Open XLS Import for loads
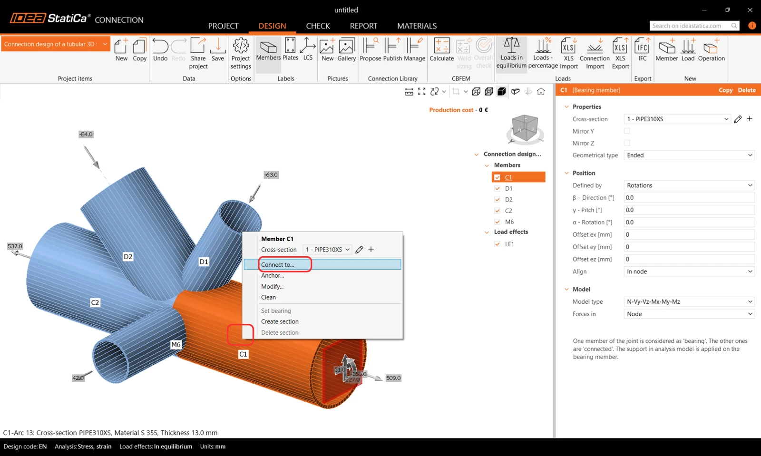The width and height of the screenshot is (761, 456). (569, 54)
